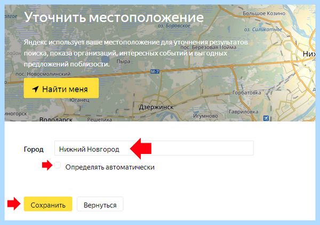
Task: Click the 'оз. Боровское' lake label
Action: click(x=174, y=26)
